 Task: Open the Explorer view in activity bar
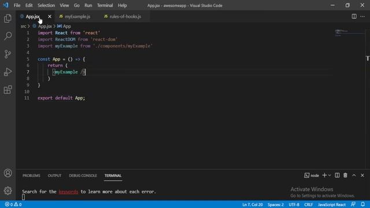(x=8, y=18)
